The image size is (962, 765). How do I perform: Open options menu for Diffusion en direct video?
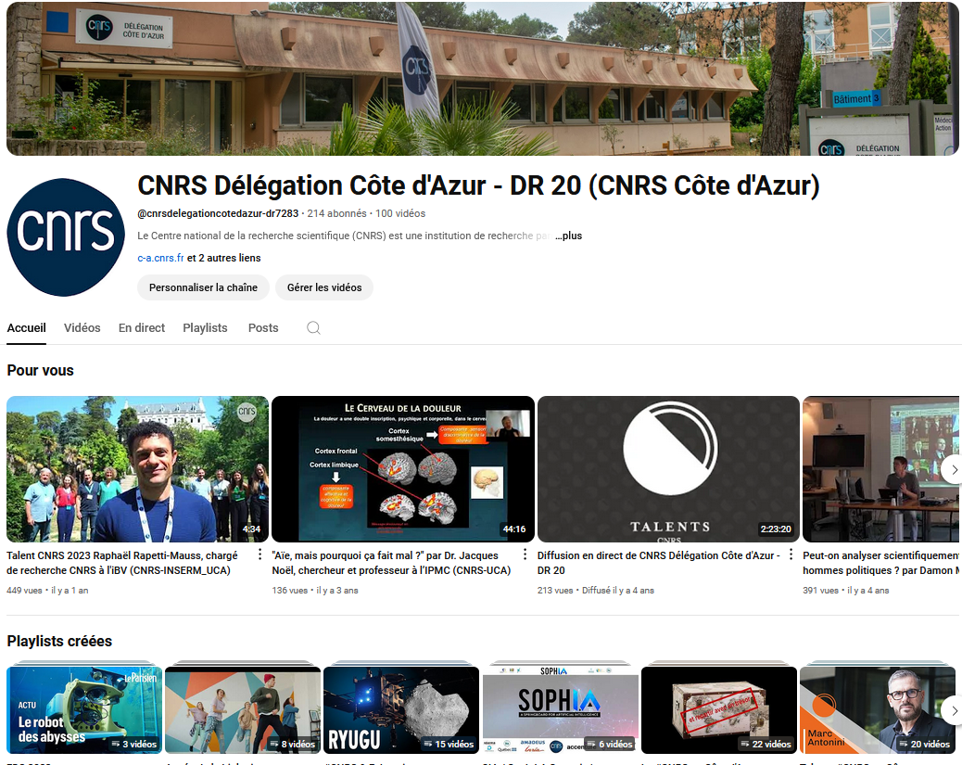(x=791, y=555)
